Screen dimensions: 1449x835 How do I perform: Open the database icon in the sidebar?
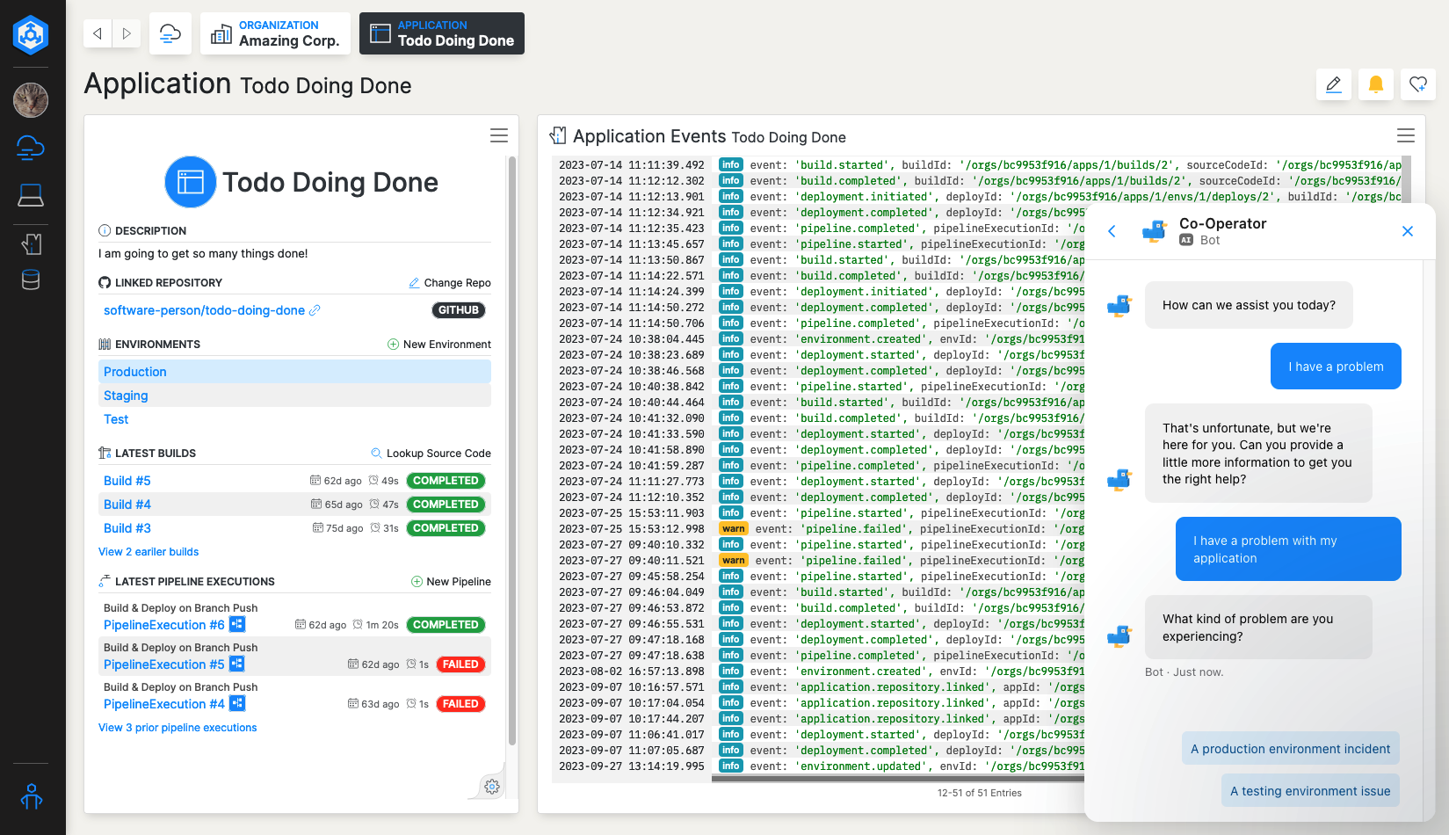click(30, 280)
